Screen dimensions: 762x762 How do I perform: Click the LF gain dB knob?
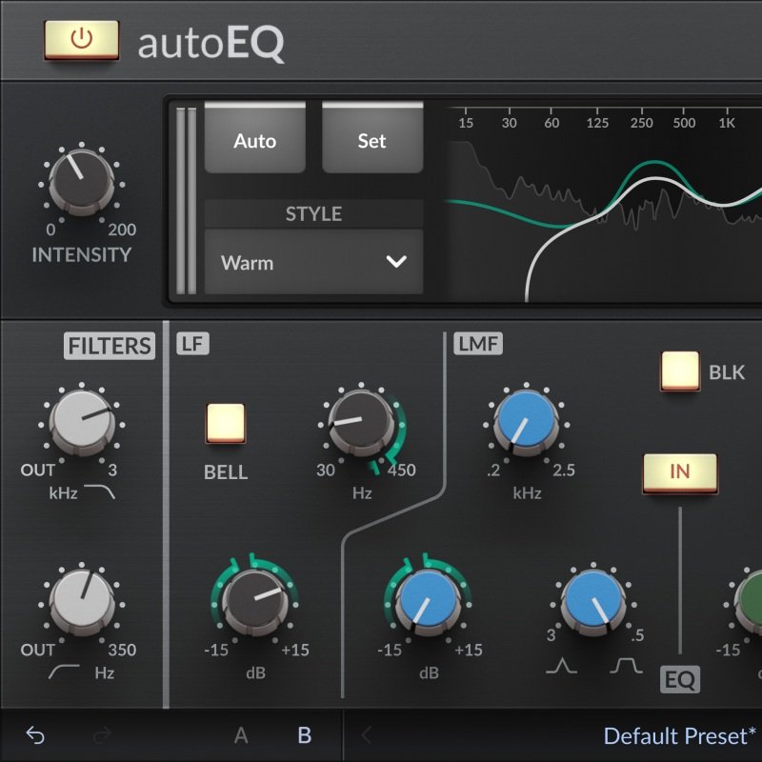[x=254, y=603]
